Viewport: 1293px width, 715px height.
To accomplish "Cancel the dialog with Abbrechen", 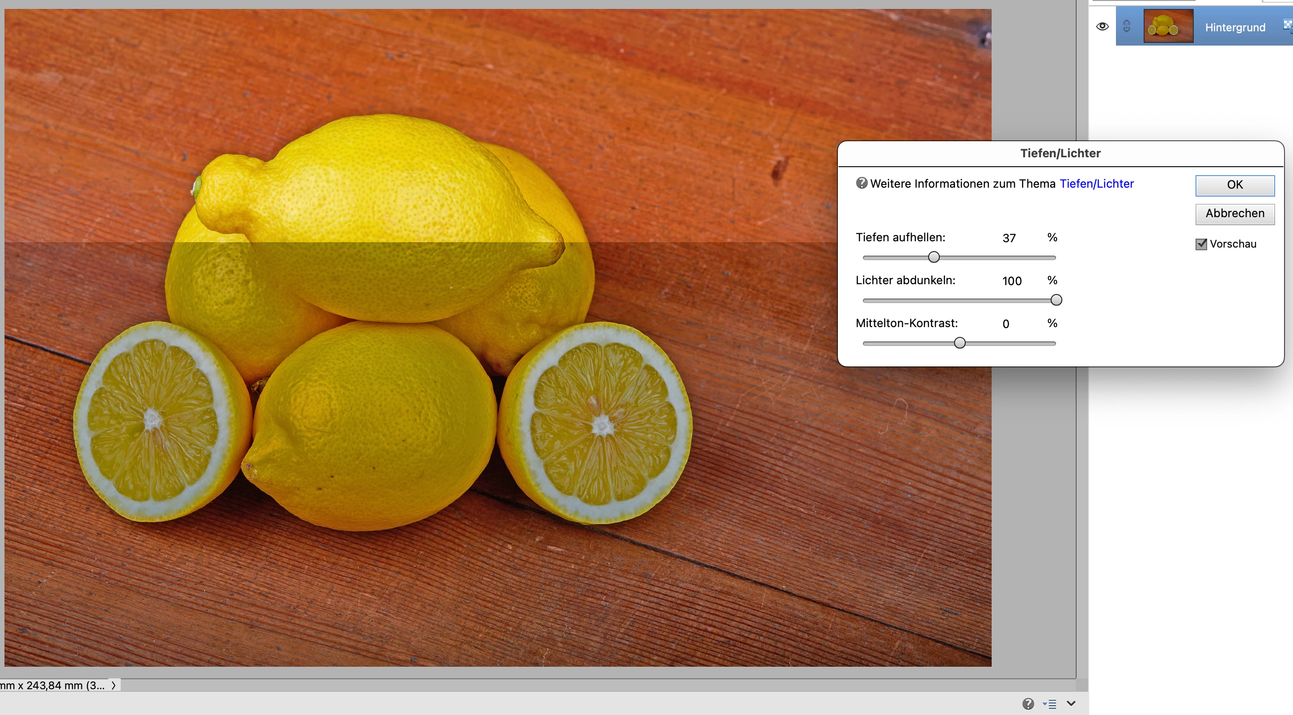I will tap(1234, 213).
